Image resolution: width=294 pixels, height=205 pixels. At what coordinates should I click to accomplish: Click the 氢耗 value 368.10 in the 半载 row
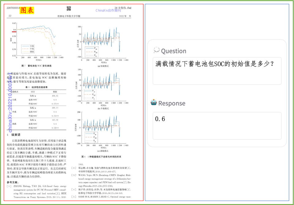click(55, 108)
